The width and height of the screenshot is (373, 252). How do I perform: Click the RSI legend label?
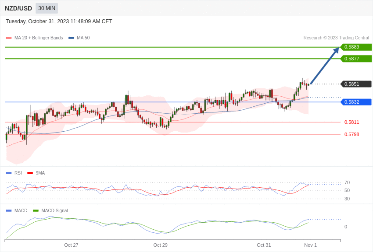point(18,173)
